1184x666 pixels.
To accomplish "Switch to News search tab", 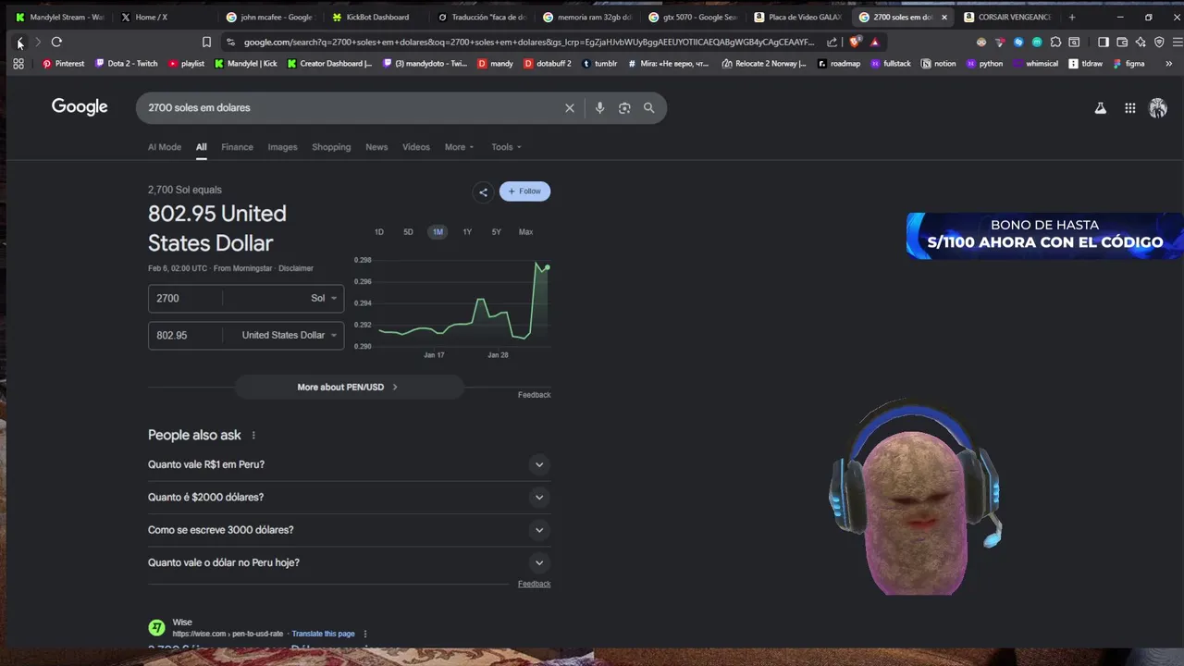I will 376,147.
